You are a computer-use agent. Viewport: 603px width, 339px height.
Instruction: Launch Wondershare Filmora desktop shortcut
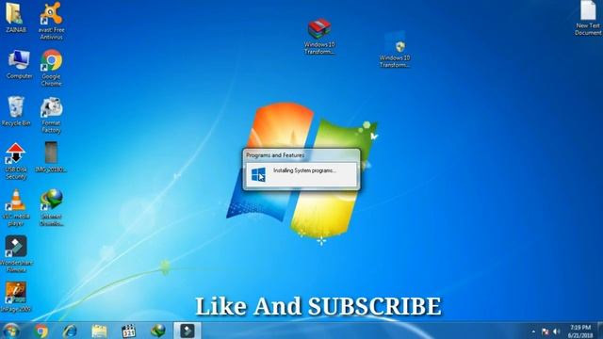tap(16, 254)
